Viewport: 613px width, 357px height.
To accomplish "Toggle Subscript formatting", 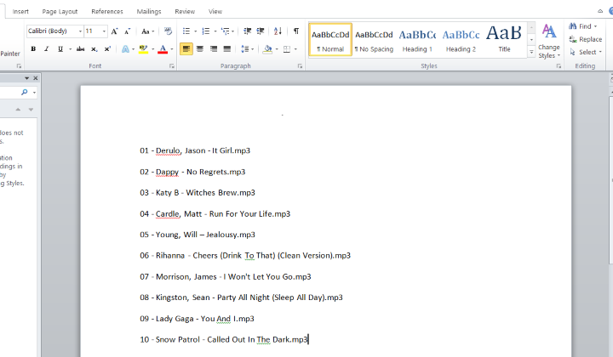I will (94, 49).
